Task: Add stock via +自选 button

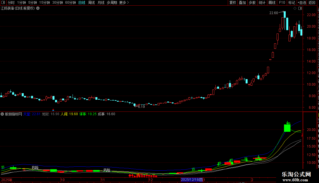Action: (x=302, y=3)
